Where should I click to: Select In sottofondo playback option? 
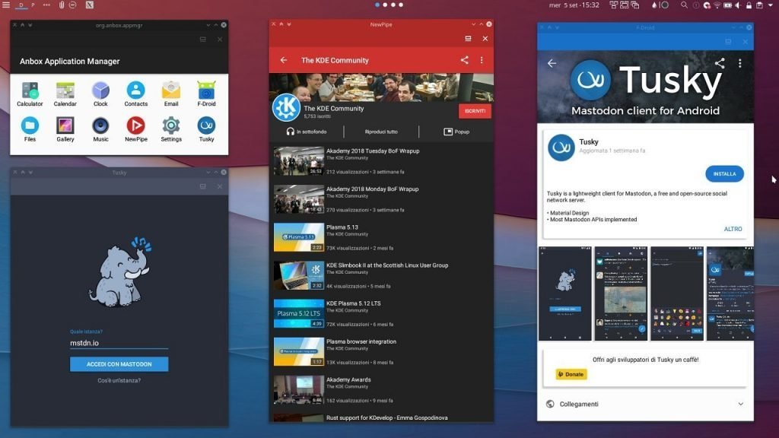[307, 132]
